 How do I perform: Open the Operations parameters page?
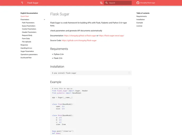[x=29, y=54]
